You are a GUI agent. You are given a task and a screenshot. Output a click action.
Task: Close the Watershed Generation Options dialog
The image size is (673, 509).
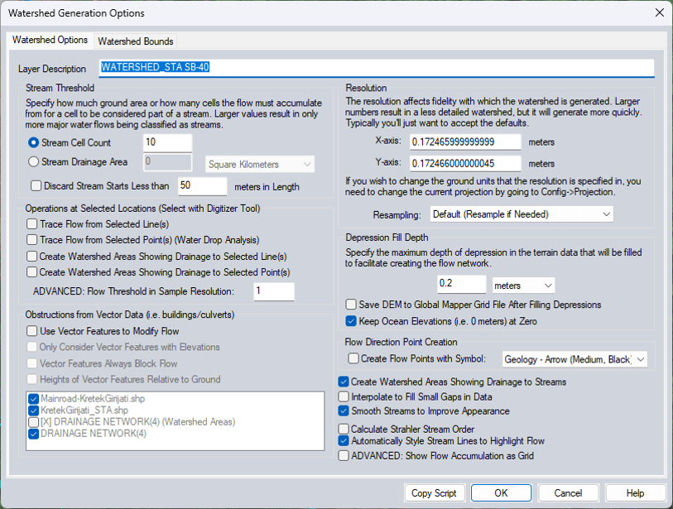point(658,13)
